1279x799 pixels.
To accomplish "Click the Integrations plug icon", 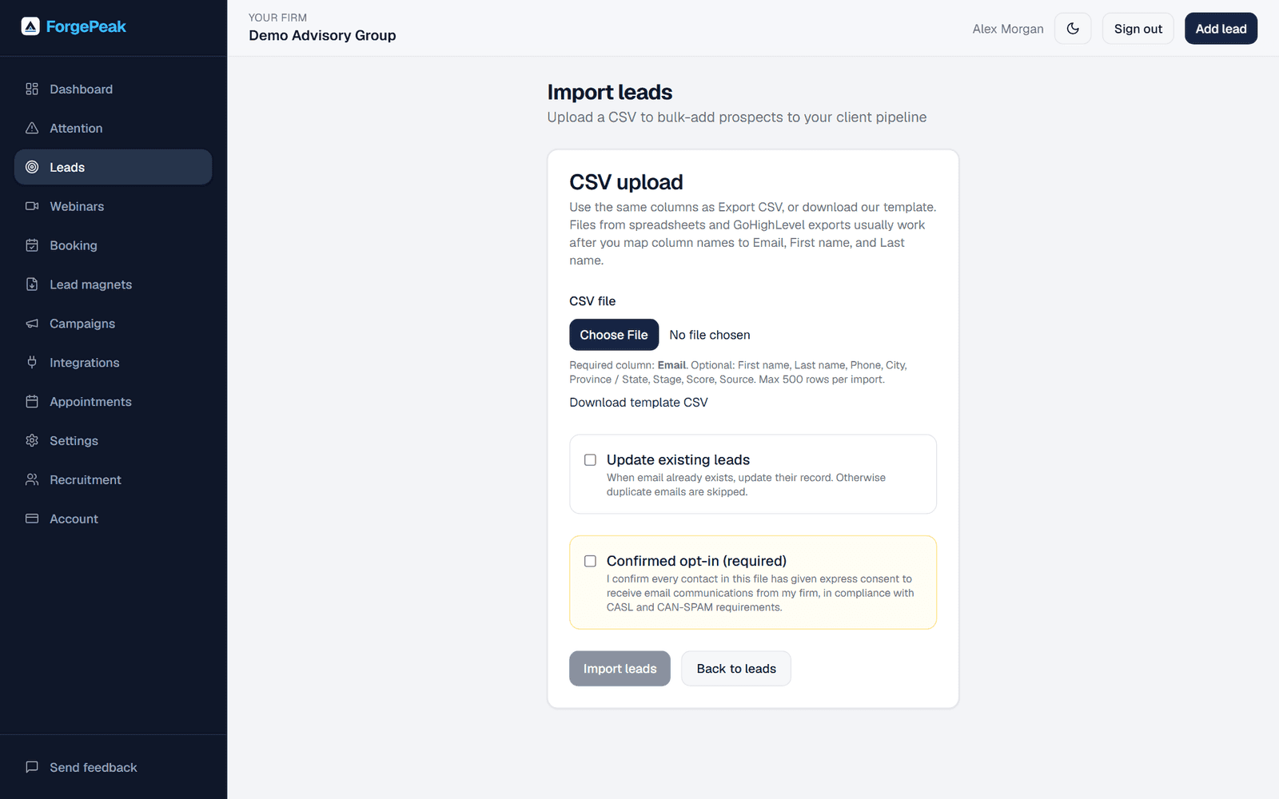I will (x=32, y=363).
